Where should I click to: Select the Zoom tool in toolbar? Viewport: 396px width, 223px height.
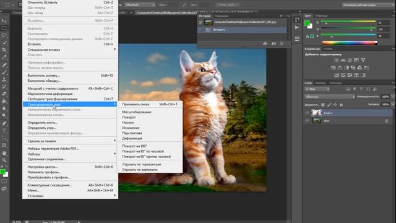[4, 160]
